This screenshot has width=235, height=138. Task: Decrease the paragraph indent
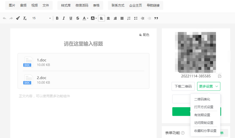149,18
